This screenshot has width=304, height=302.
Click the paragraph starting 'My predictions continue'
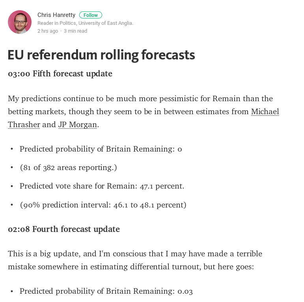[x=144, y=112]
